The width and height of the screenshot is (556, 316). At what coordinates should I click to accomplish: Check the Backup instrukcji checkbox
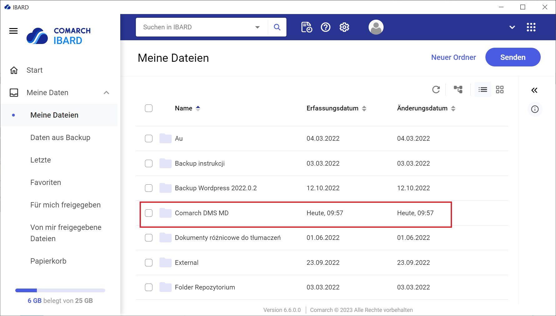(149, 163)
